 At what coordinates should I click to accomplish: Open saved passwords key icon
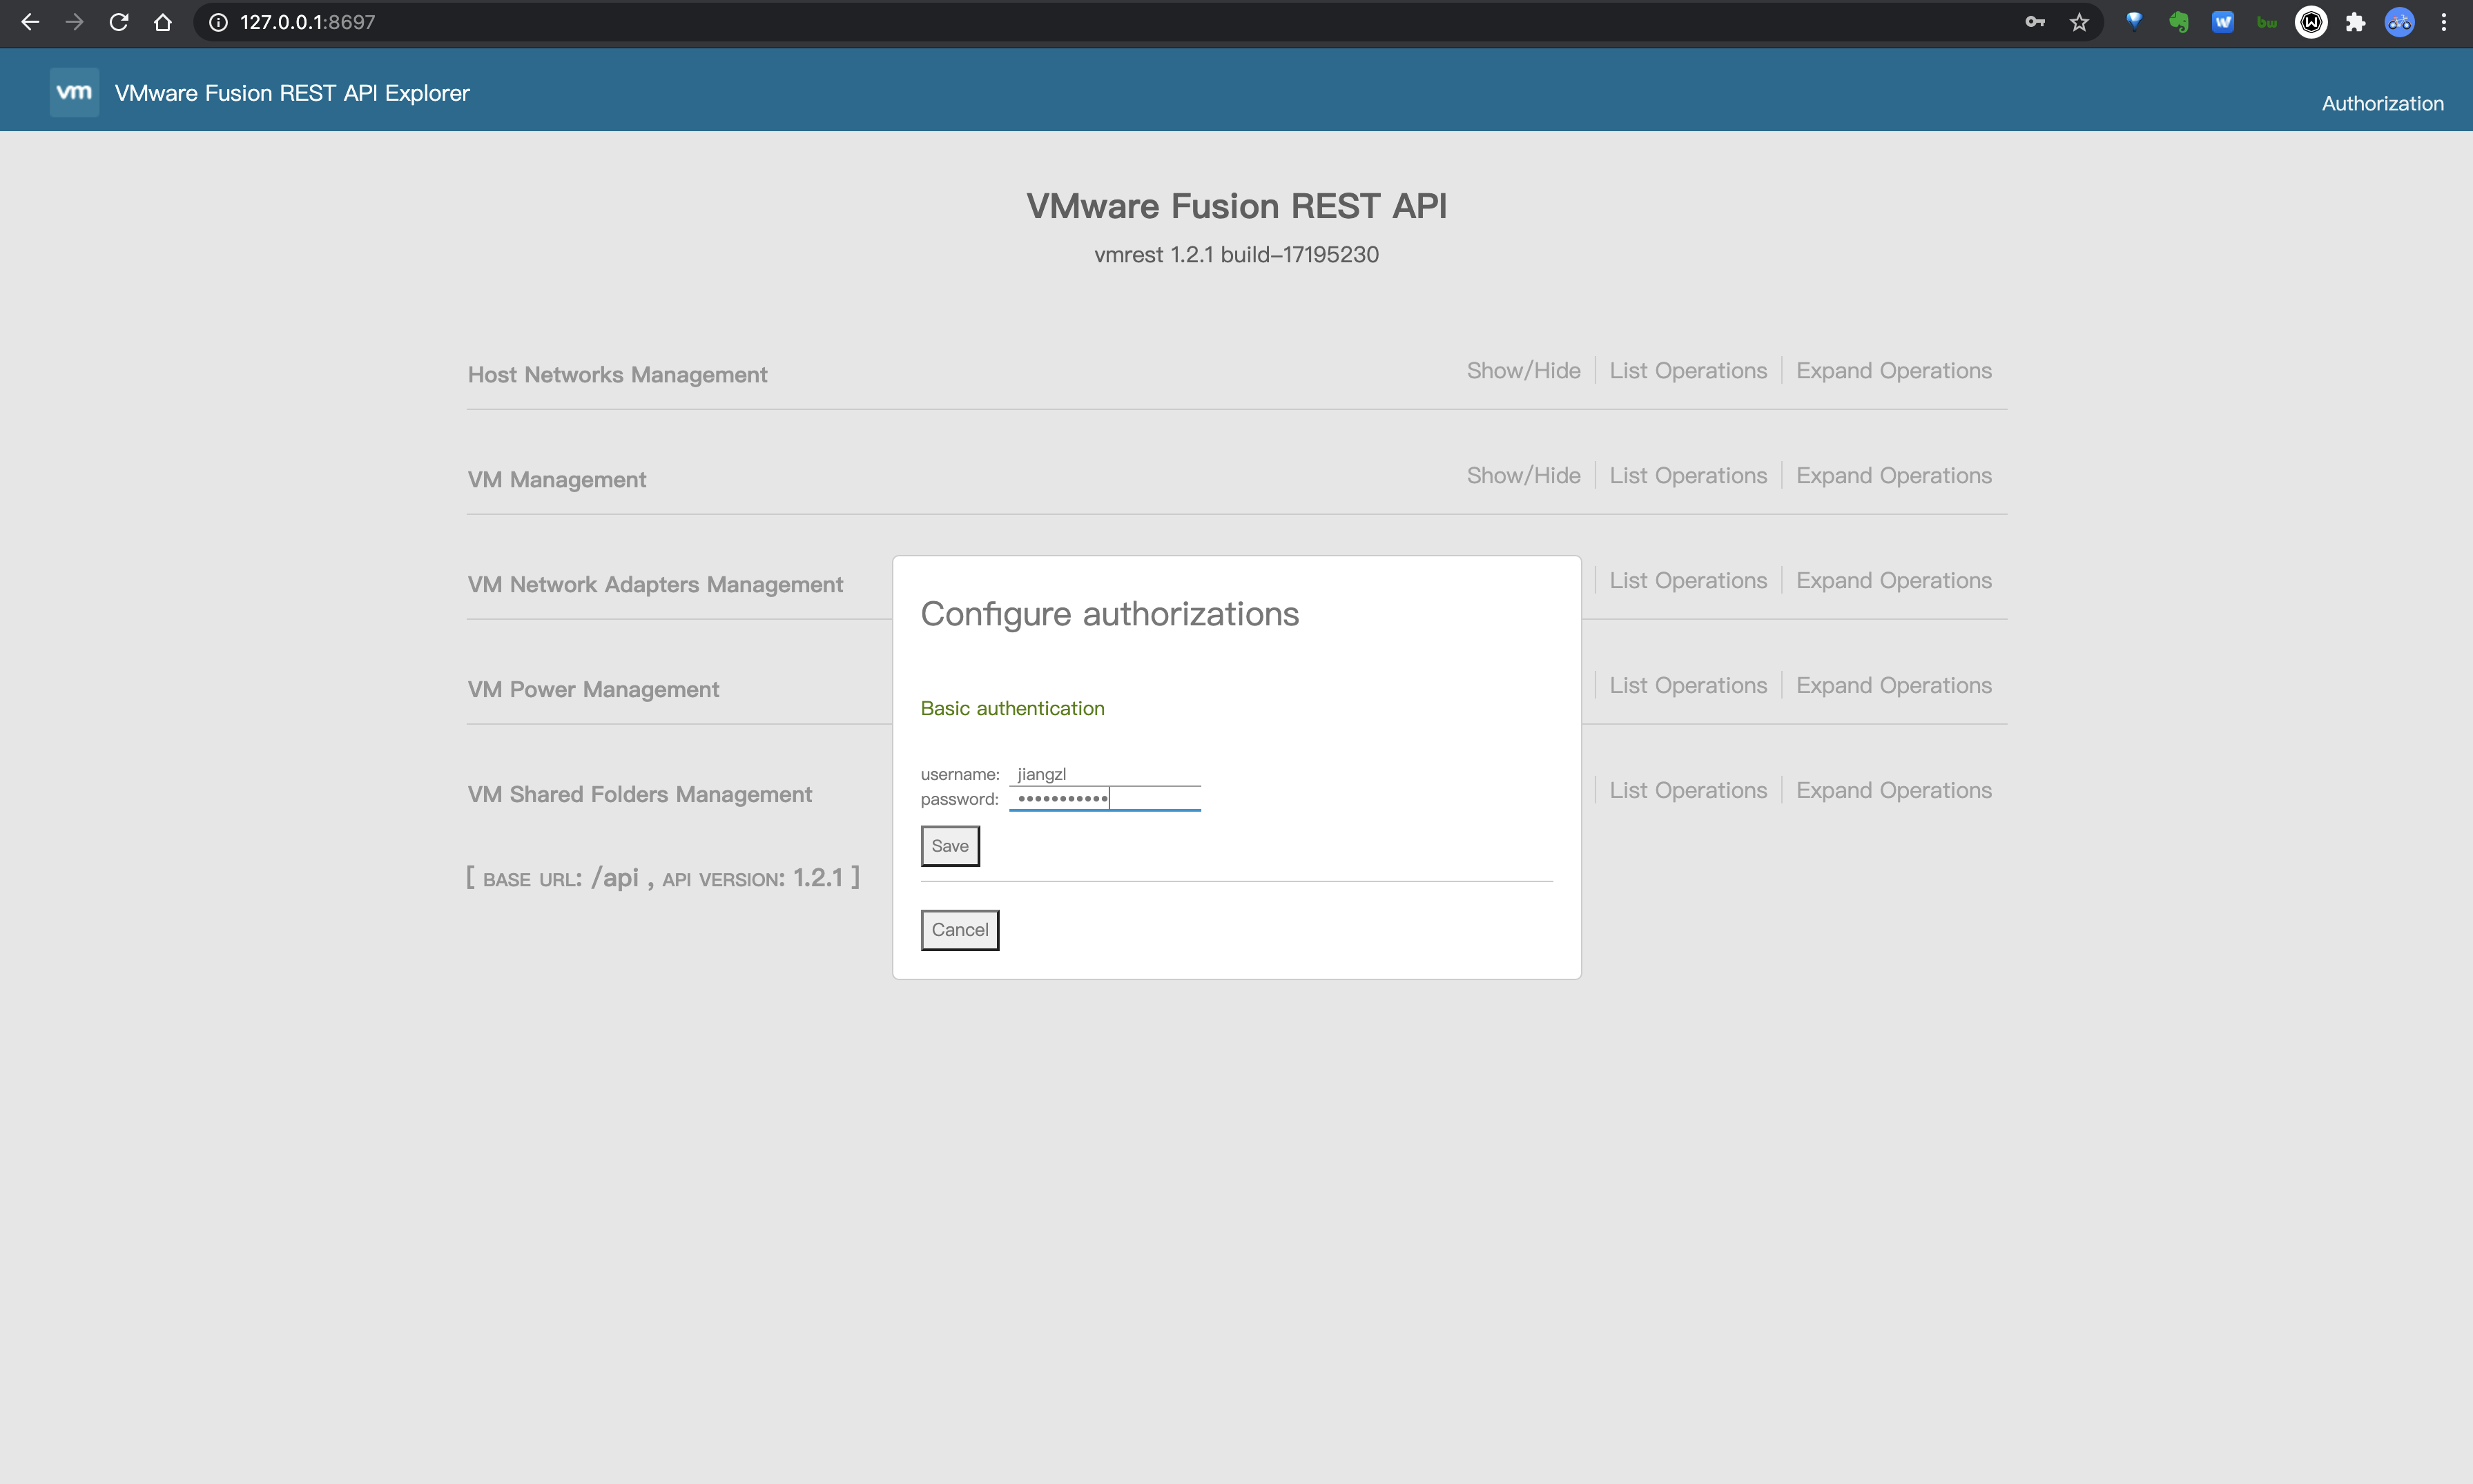click(x=2035, y=22)
